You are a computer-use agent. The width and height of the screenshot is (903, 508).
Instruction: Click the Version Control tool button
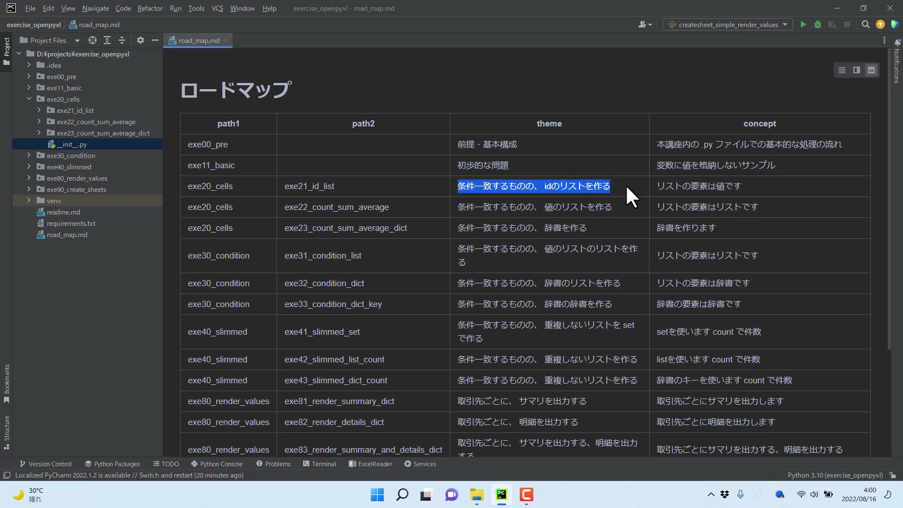click(45, 464)
